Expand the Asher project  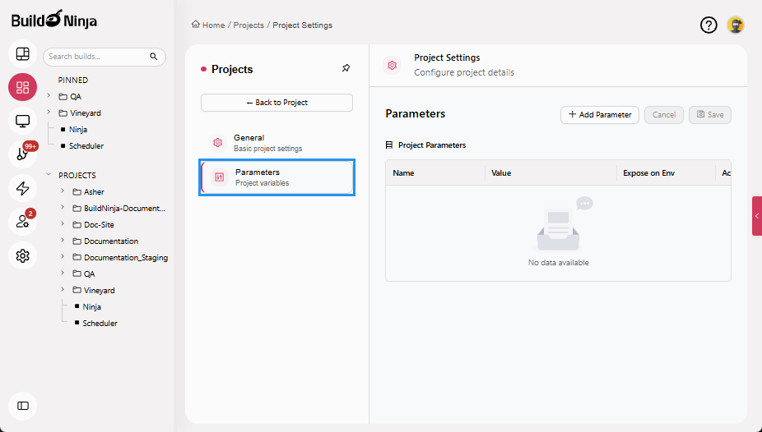[63, 191]
